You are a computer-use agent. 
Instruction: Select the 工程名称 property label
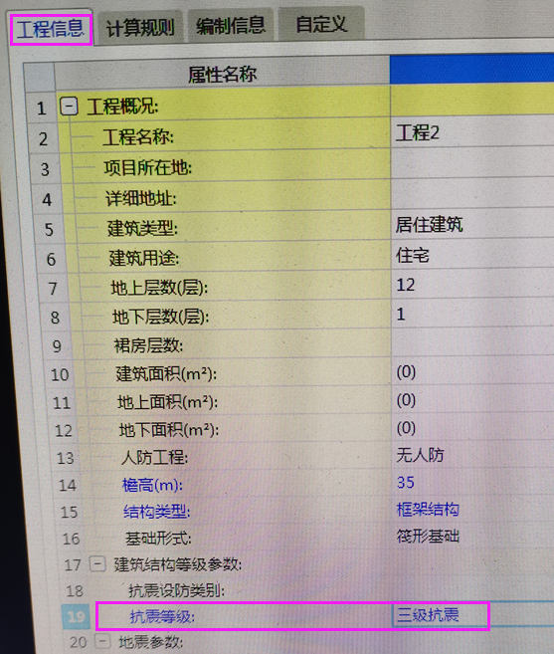pyautogui.click(x=138, y=137)
